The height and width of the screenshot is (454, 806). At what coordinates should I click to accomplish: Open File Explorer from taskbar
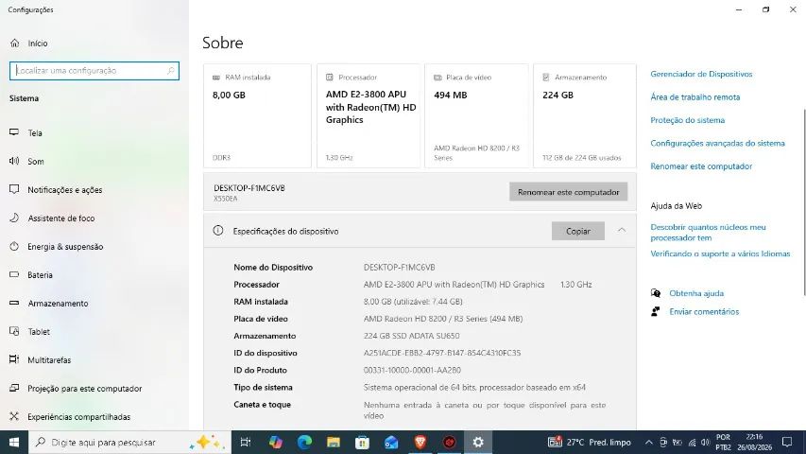[x=334, y=442]
